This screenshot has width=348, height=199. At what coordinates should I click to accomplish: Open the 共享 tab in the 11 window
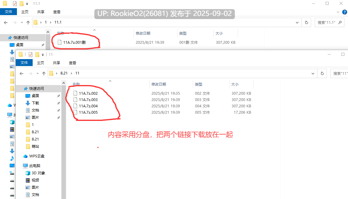point(56,63)
